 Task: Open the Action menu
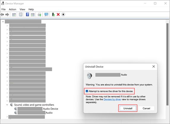pos(12,9)
